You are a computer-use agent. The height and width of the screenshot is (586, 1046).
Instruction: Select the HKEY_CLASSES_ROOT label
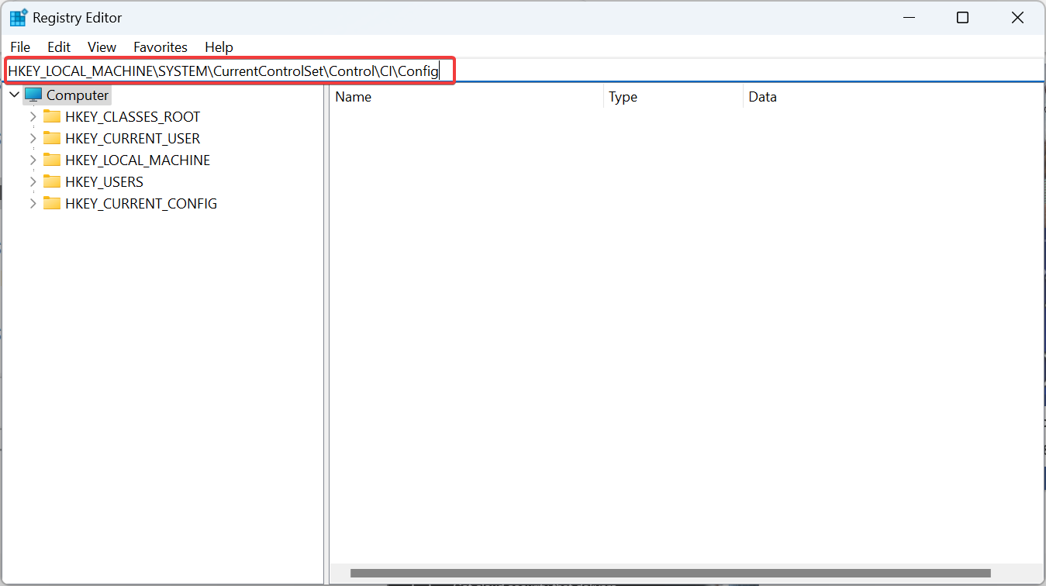click(x=133, y=117)
